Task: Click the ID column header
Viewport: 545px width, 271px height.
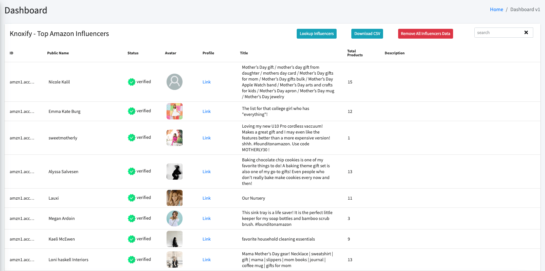Action: click(x=11, y=53)
